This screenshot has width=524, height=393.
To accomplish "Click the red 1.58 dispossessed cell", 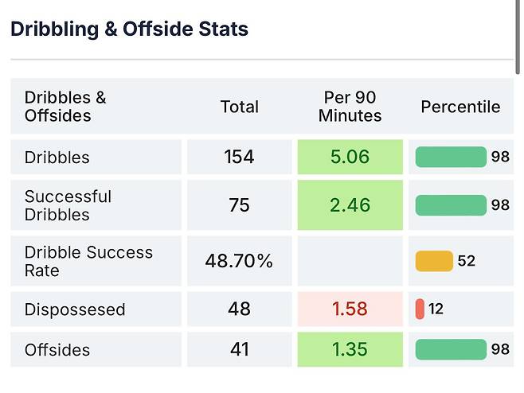I will [350, 309].
